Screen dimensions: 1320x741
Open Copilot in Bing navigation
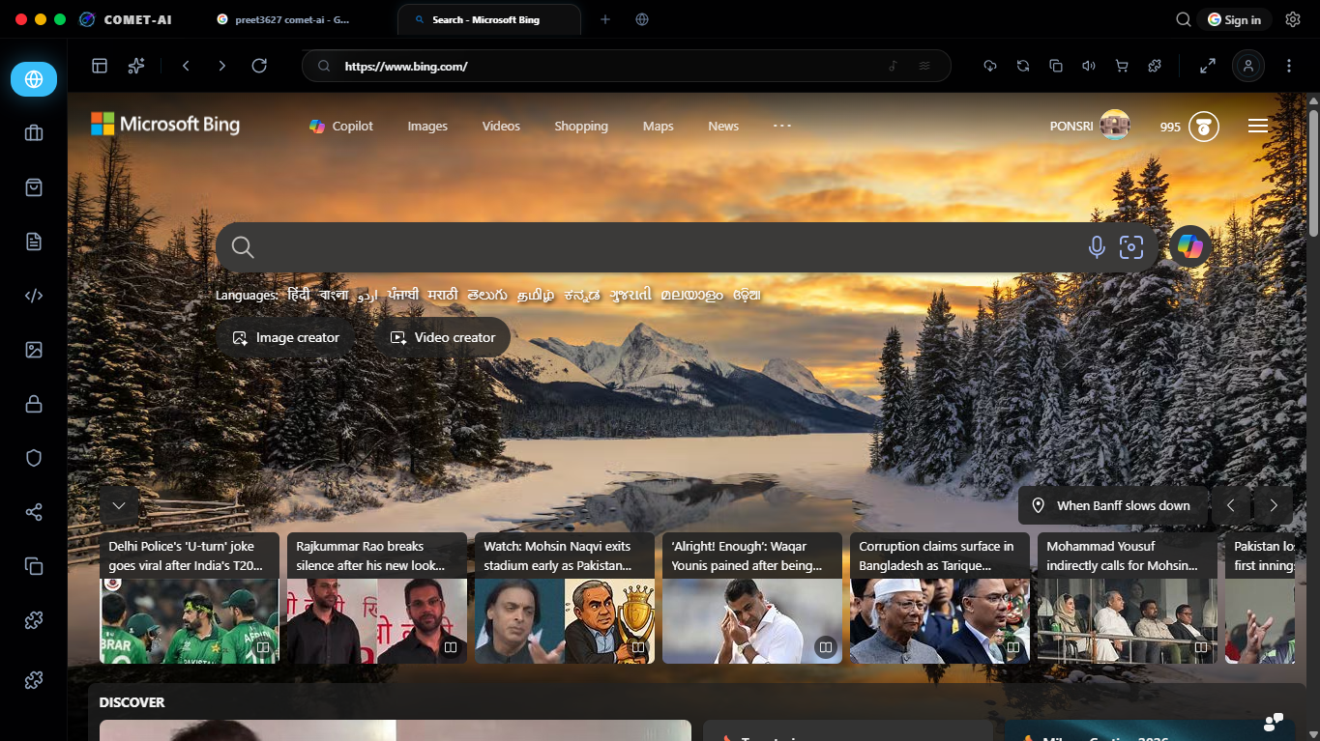tap(341, 127)
